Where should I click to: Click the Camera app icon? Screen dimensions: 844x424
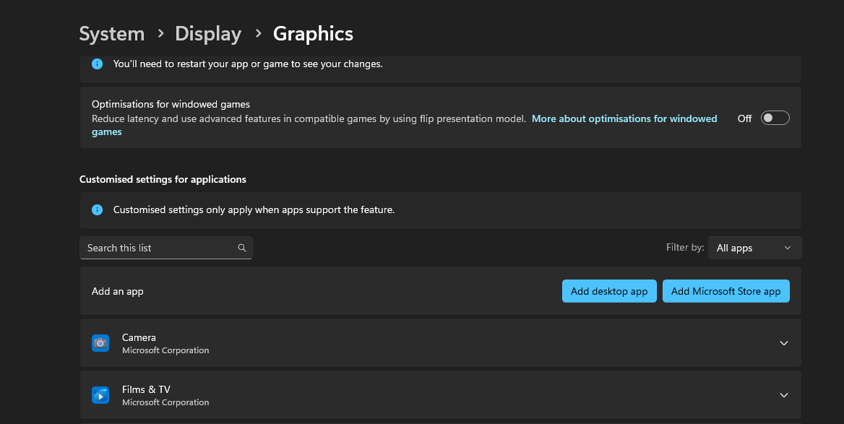click(100, 343)
